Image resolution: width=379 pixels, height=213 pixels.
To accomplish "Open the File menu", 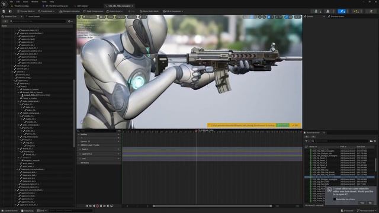I will [x=11, y=2].
